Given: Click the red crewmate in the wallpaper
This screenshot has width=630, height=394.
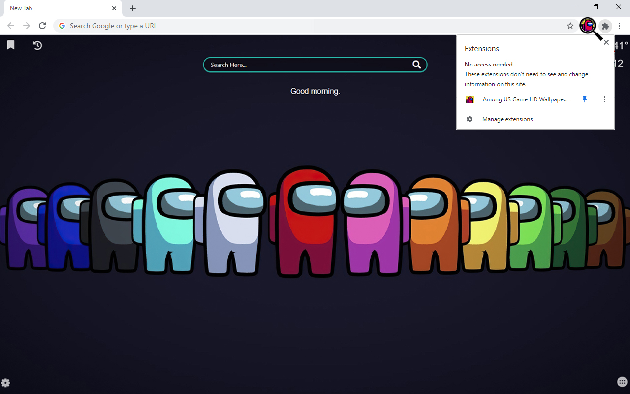Looking at the screenshot, I should pos(305,222).
